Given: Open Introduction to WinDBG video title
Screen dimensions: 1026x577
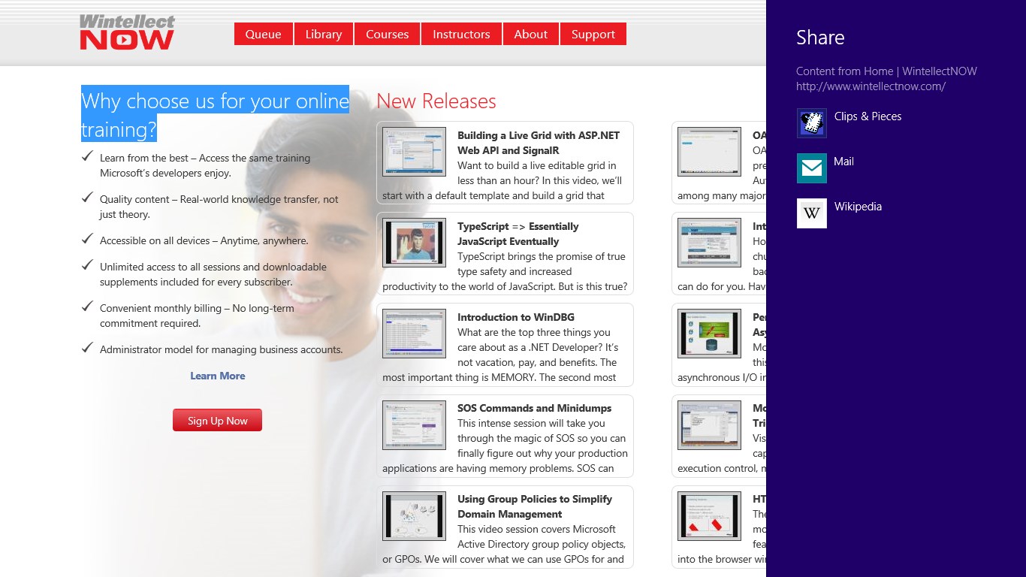Looking at the screenshot, I should [516, 317].
